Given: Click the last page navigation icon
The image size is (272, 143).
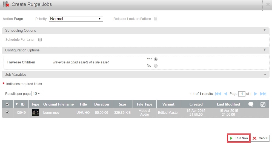Looking at the screenshot, I should coord(263,94).
